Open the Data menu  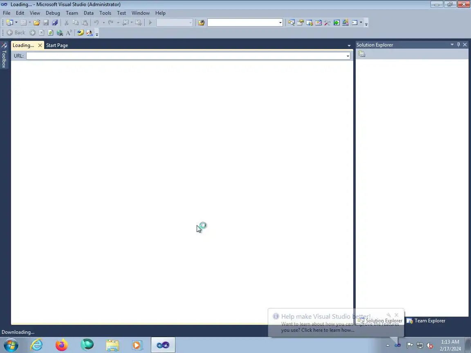click(x=89, y=13)
